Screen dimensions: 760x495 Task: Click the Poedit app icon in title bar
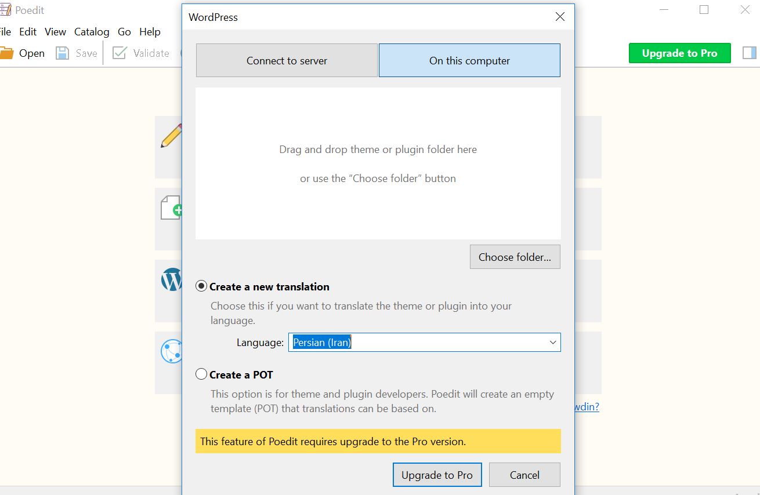click(x=5, y=10)
